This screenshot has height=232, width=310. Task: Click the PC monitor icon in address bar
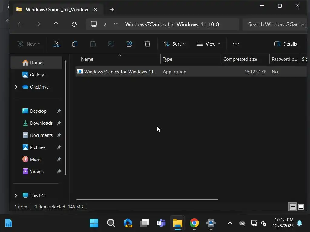click(94, 24)
